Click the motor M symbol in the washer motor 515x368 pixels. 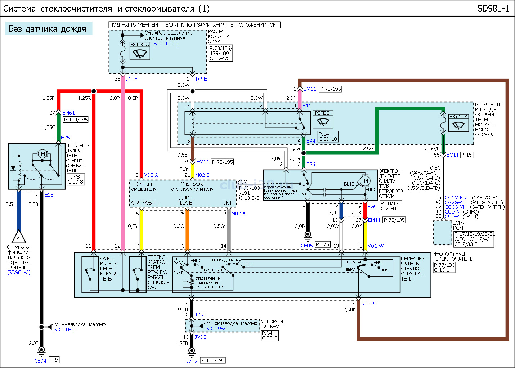(x=43, y=154)
